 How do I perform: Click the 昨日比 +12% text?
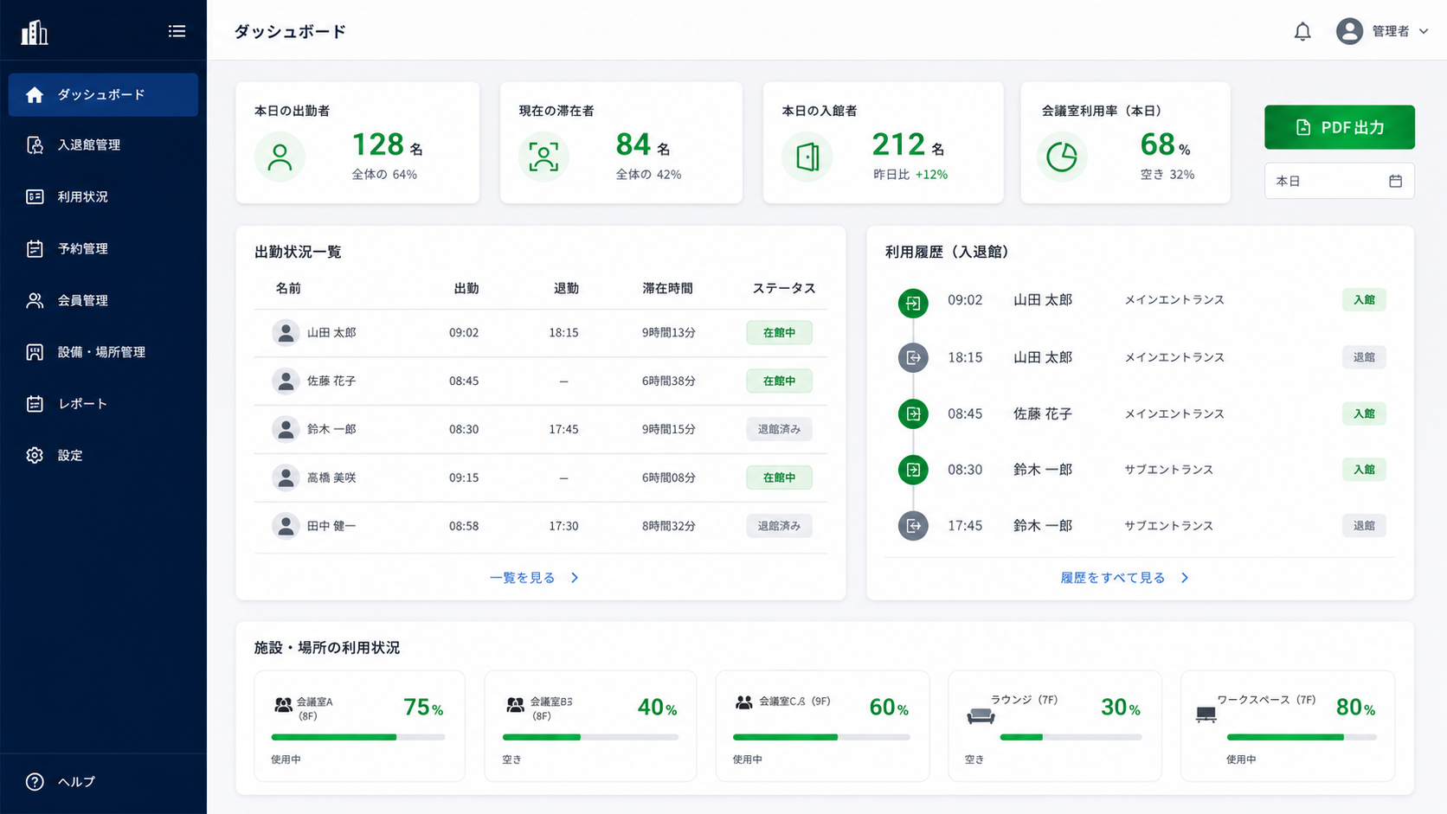910,175
